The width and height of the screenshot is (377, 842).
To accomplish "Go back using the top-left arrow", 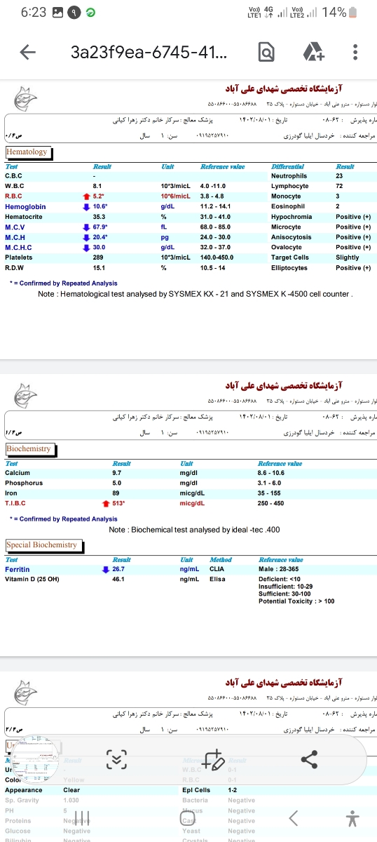I will click(x=28, y=53).
